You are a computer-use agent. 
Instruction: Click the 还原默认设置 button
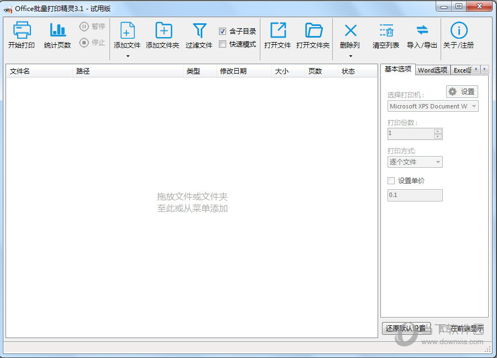(406, 328)
